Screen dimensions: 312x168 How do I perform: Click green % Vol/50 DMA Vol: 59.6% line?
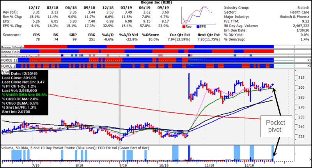25,95
